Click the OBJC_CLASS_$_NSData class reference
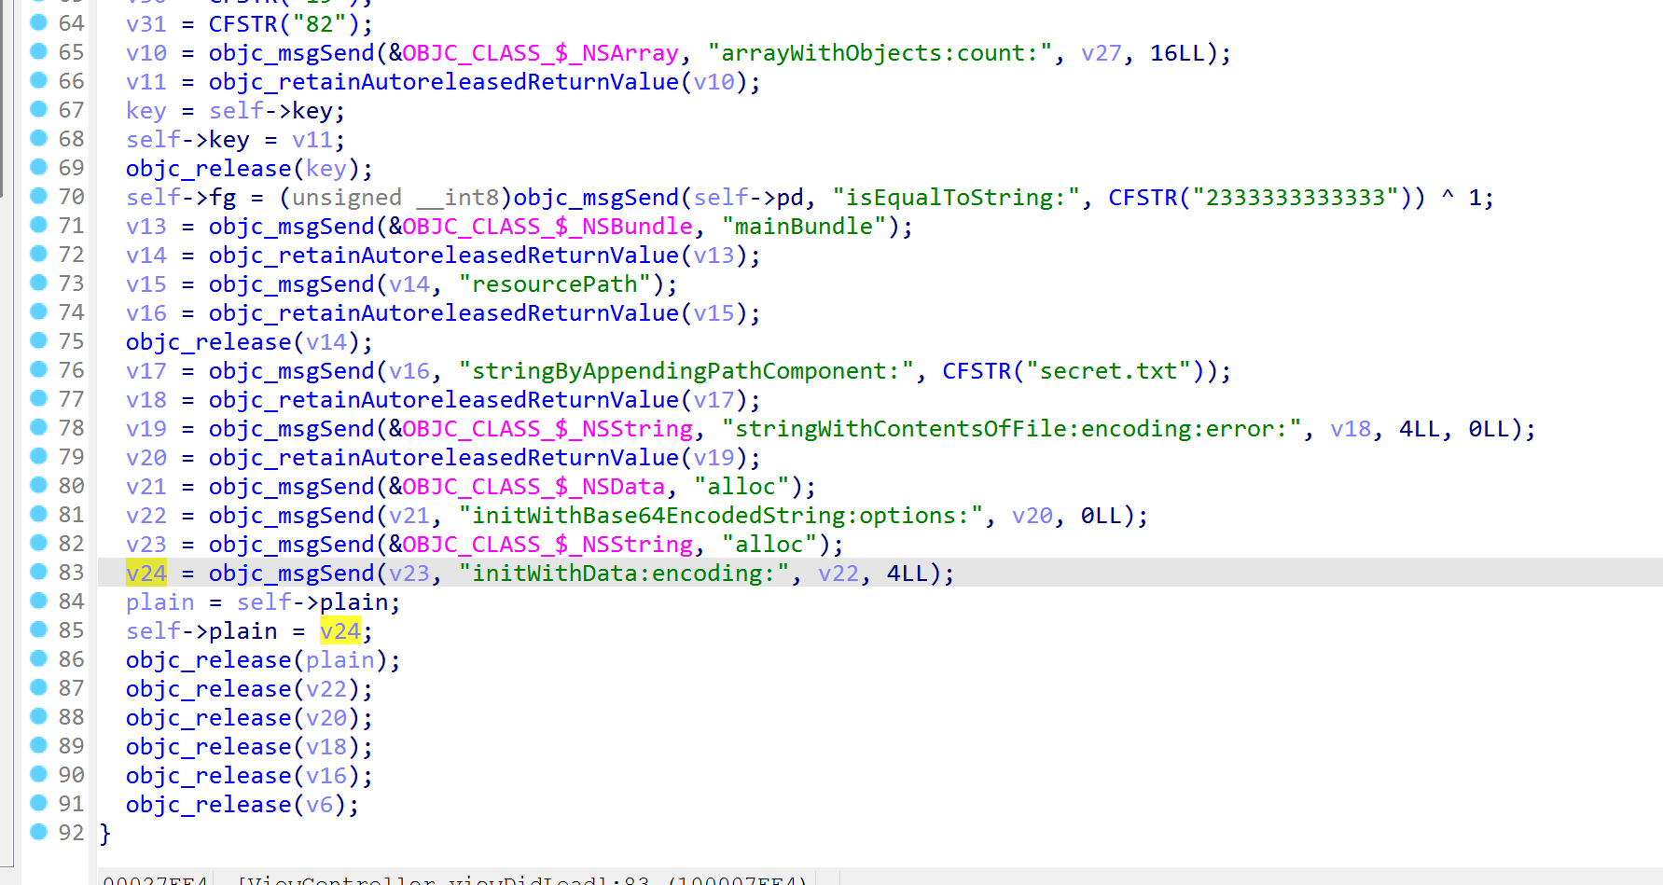 tap(534, 487)
